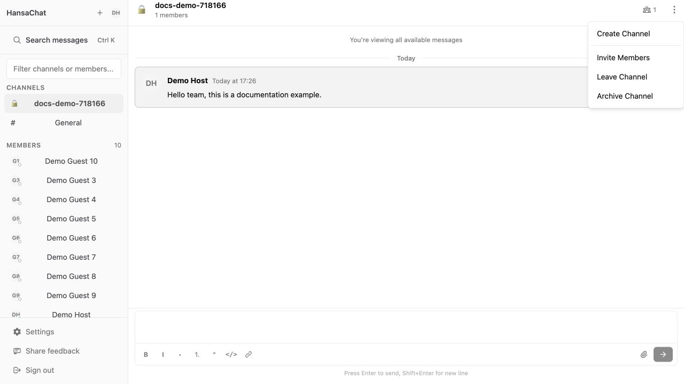Click the Hello team message text

pos(244,95)
